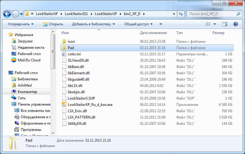This screenshot has height=154, width=245.
Task: Click the large Pad folder thumbnail
Action: pos(14,143)
